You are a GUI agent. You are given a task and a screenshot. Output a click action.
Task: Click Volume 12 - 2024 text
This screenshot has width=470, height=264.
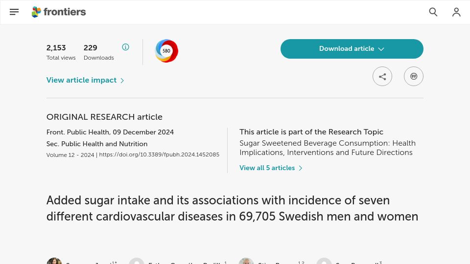70,155
